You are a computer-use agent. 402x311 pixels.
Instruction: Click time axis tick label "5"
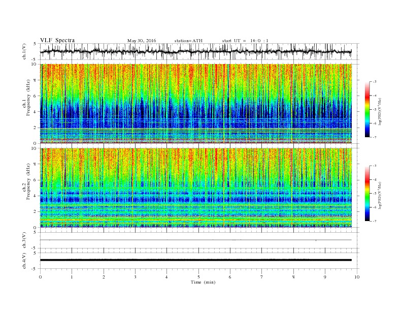pyautogui.click(x=198, y=277)
